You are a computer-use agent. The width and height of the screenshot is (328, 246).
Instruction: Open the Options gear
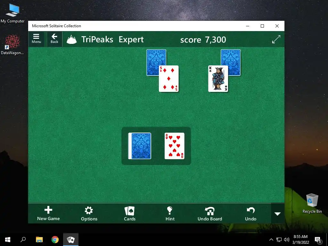pyautogui.click(x=89, y=213)
